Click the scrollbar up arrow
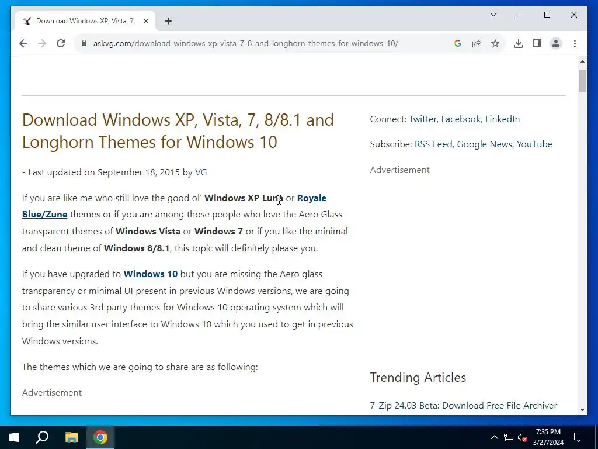This screenshot has height=449, width=598. [582, 61]
